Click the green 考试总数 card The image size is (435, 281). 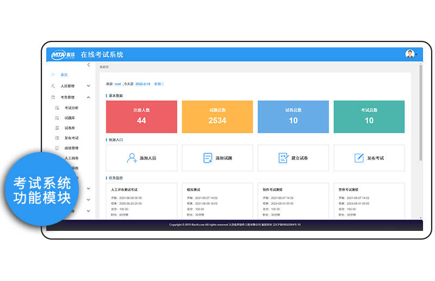pos(369,117)
